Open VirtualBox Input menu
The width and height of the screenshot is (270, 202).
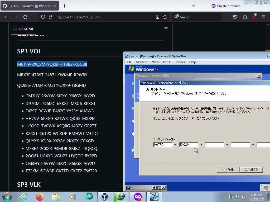click(167, 62)
